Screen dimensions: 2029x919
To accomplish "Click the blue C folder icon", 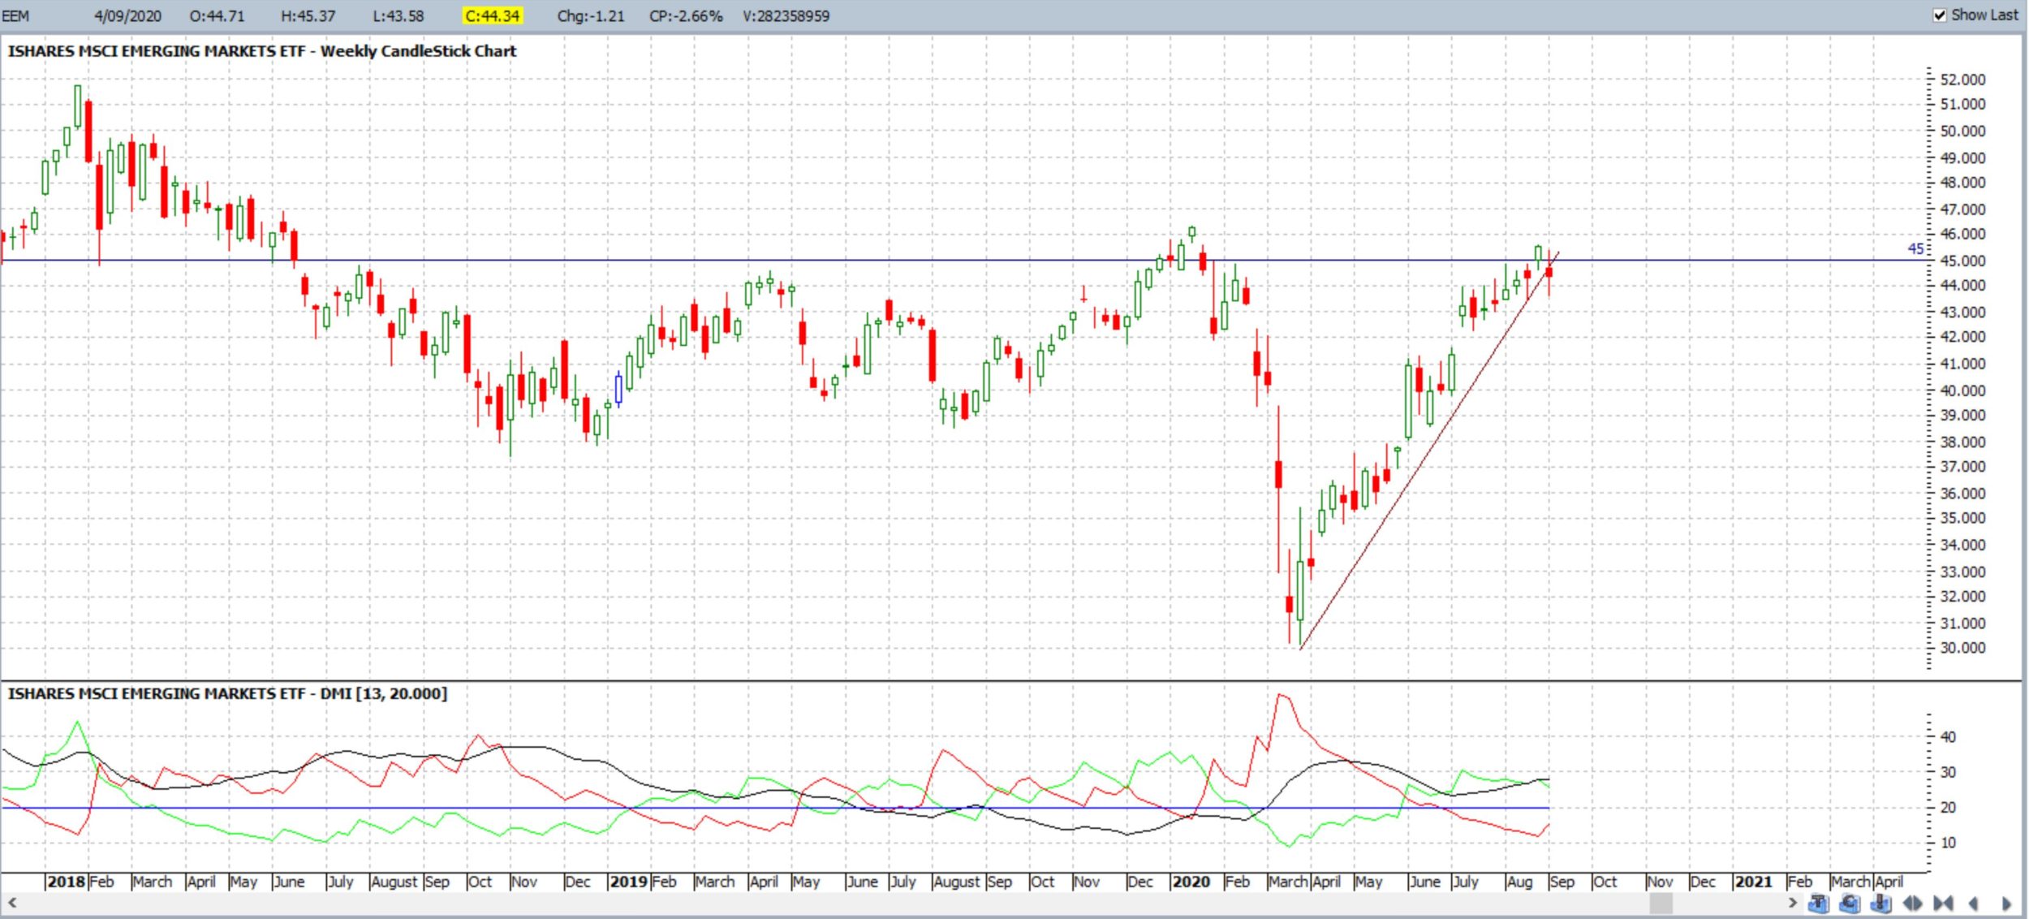I will (x=1850, y=904).
